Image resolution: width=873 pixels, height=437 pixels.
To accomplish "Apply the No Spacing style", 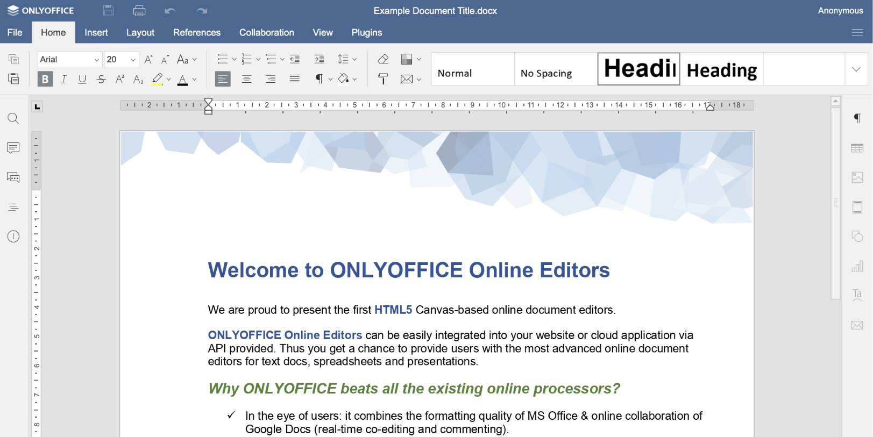I will point(556,69).
